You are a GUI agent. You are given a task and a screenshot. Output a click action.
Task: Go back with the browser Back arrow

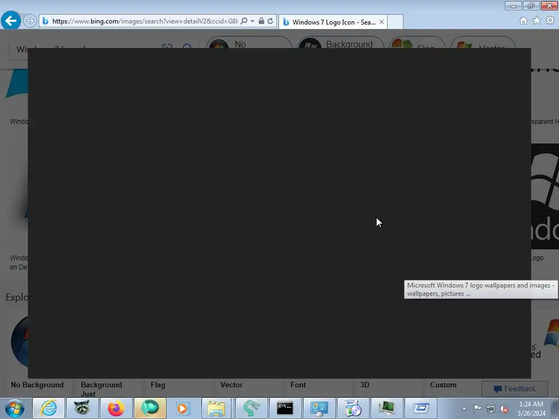pos(11,21)
